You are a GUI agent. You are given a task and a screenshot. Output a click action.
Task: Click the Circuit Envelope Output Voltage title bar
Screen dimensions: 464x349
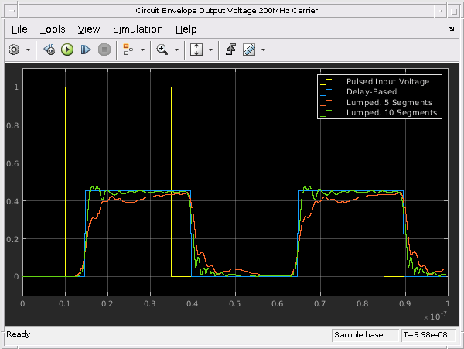[227, 11]
